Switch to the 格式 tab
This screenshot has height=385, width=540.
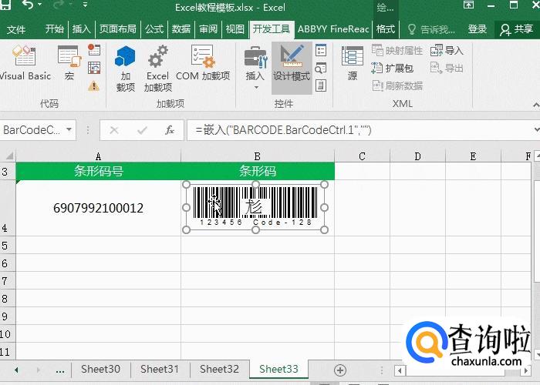pyautogui.click(x=386, y=29)
